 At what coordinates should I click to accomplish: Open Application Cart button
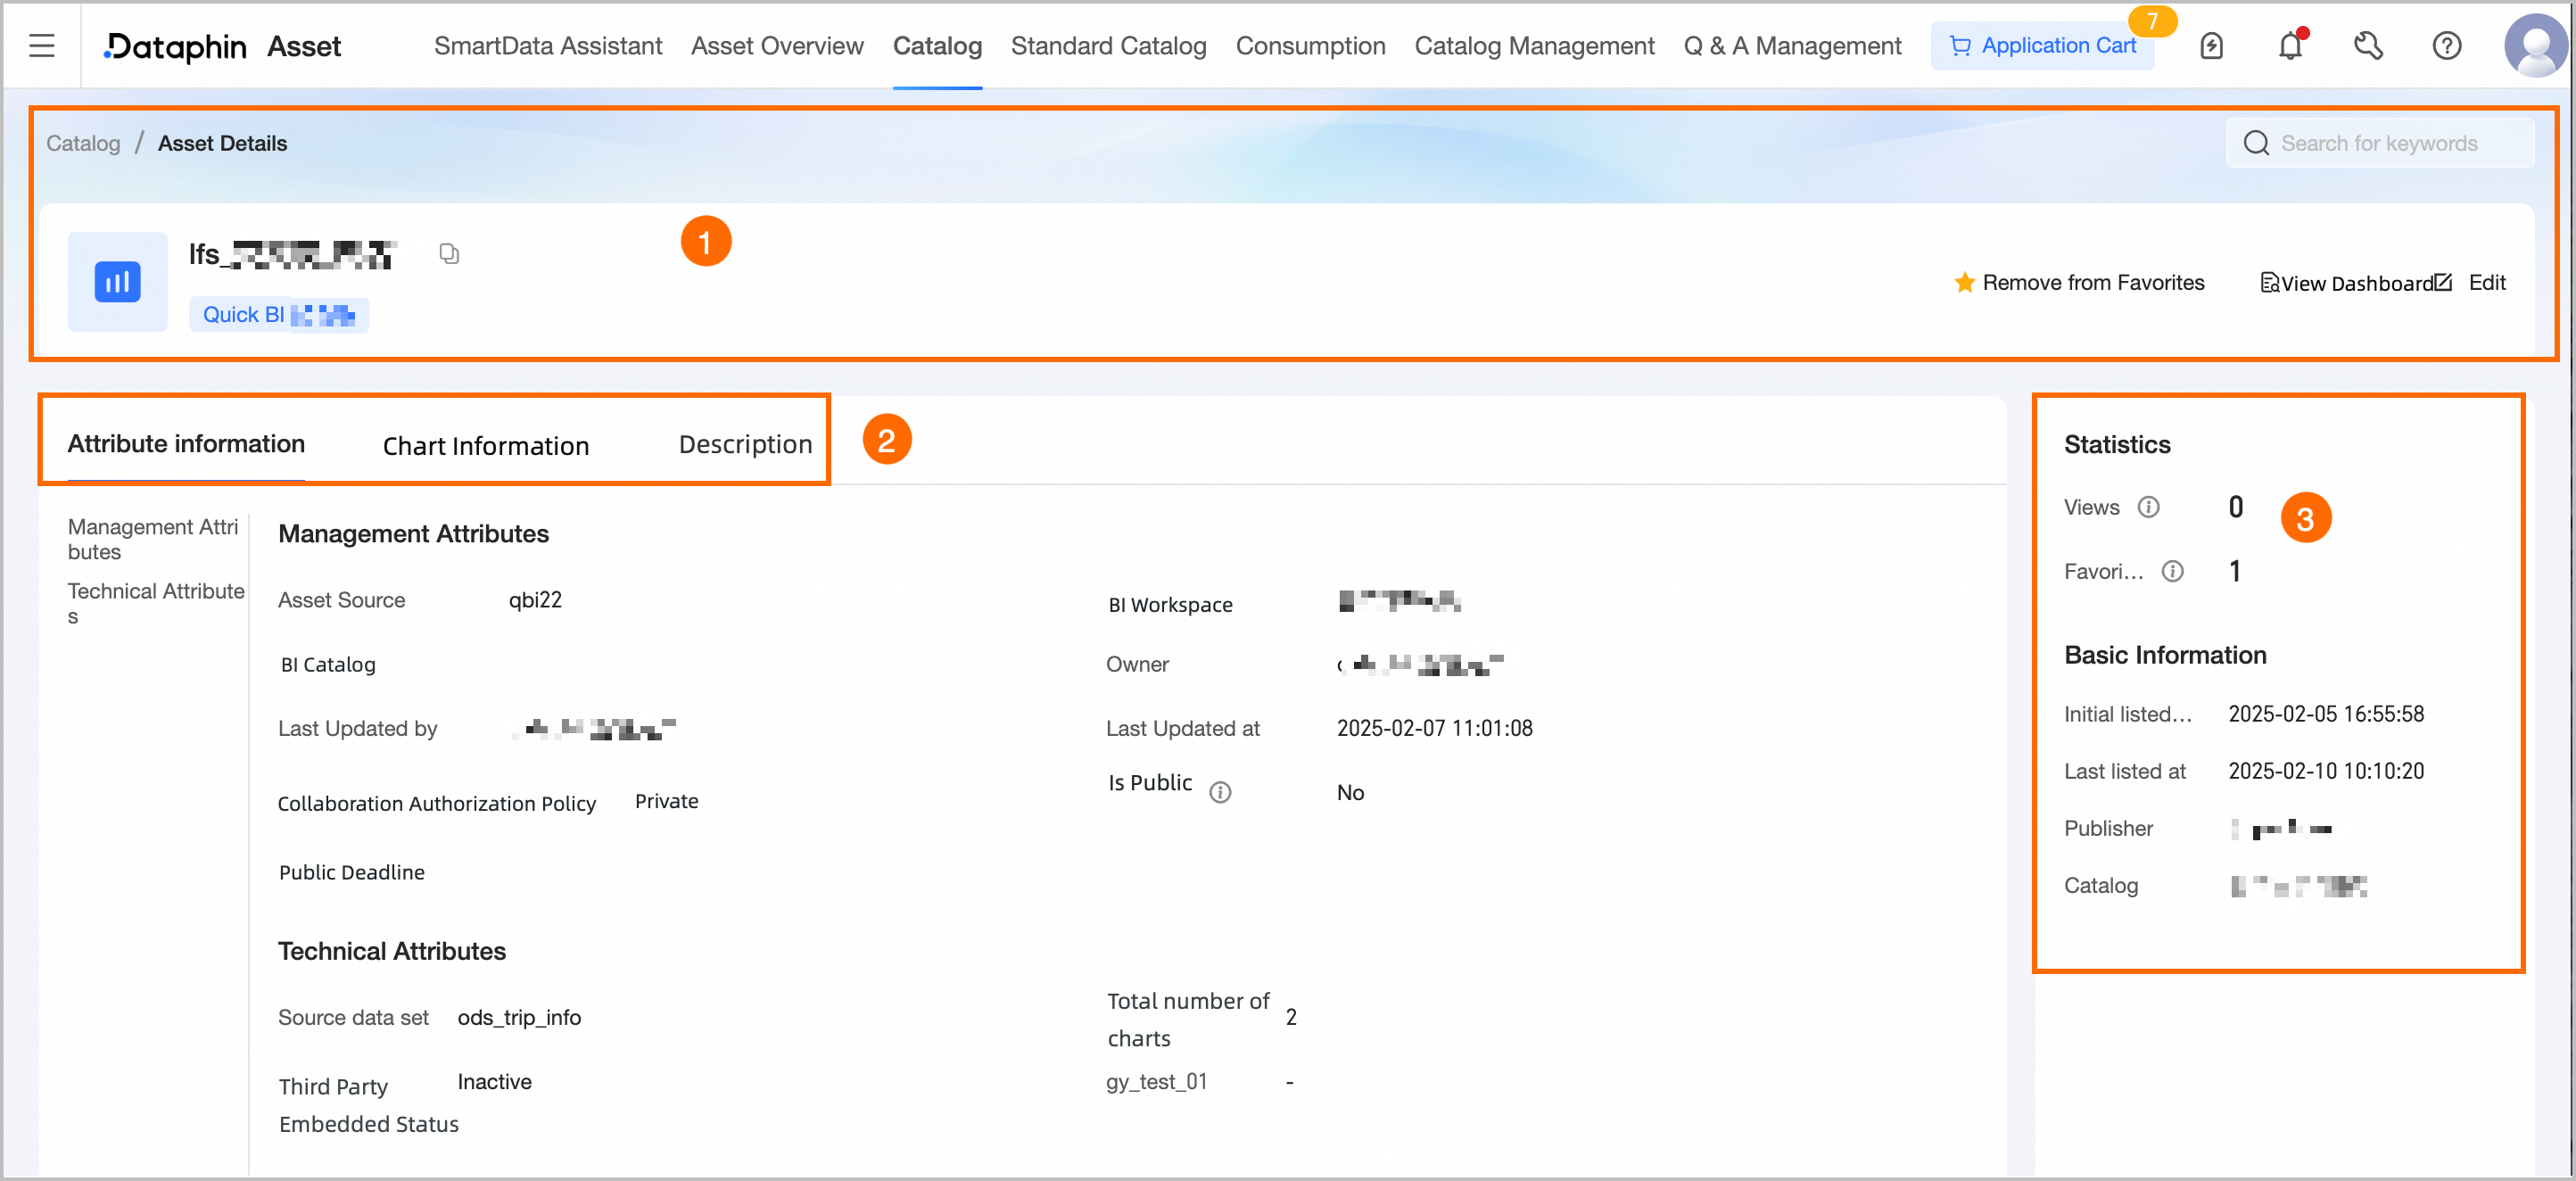coord(2043,46)
